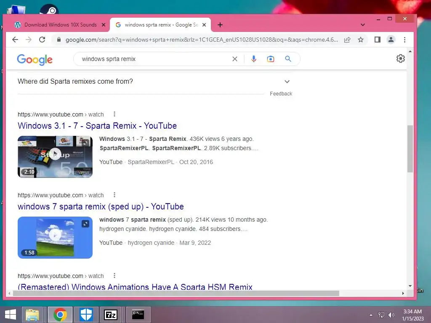Screen dimensions: 431x323
Task: Open Chrome side panel icon
Action: click(x=378, y=40)
